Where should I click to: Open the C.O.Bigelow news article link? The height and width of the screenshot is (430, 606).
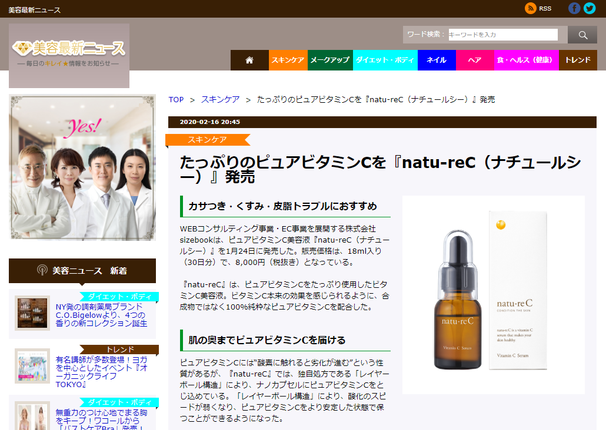(x=101, y=315)
